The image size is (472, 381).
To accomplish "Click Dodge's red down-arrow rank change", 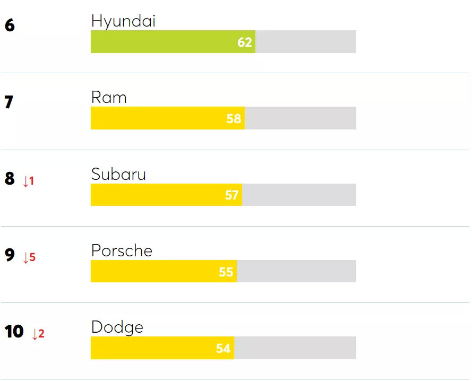I will click(38, 334).
